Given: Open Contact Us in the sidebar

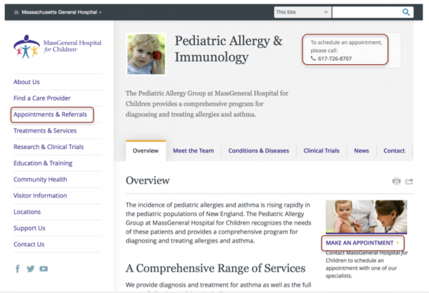Looking at the screenshot, I should click(29, 244).
